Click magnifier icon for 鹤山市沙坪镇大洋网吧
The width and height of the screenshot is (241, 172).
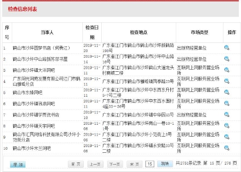coord(227,70)
